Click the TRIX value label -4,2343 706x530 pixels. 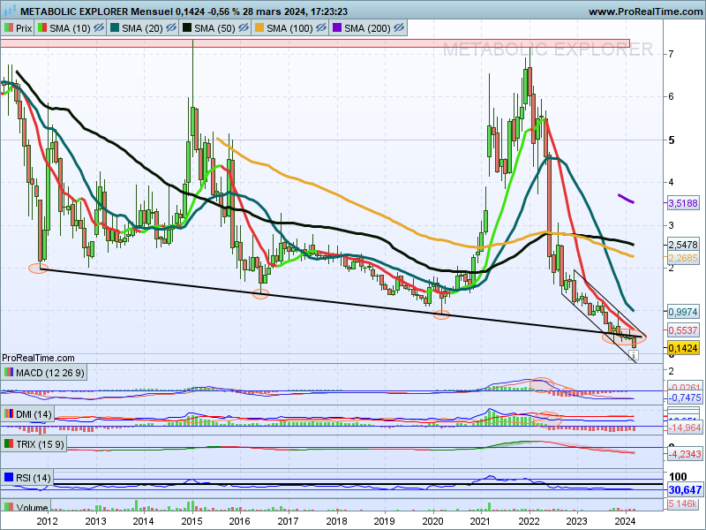click(x=685, y=454)
